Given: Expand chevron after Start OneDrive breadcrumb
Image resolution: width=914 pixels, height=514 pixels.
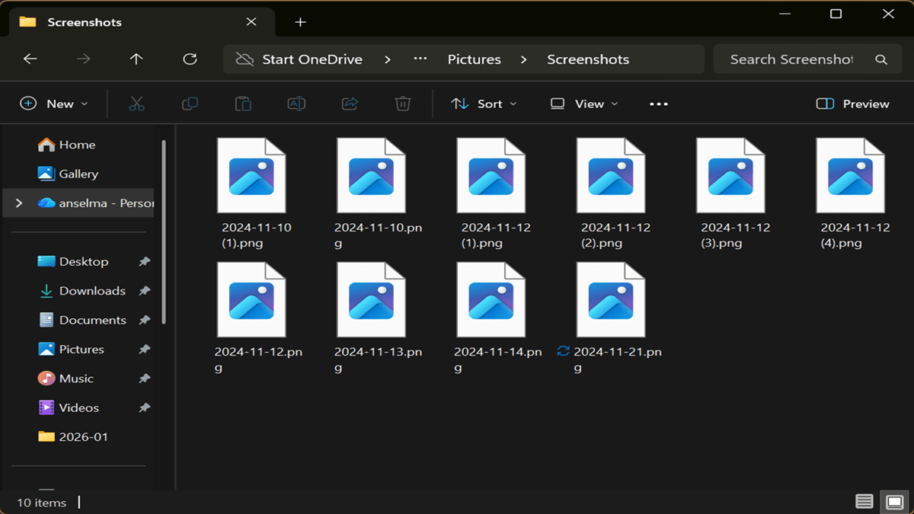Looking at the screenshot, I should (x=388, y=59).
